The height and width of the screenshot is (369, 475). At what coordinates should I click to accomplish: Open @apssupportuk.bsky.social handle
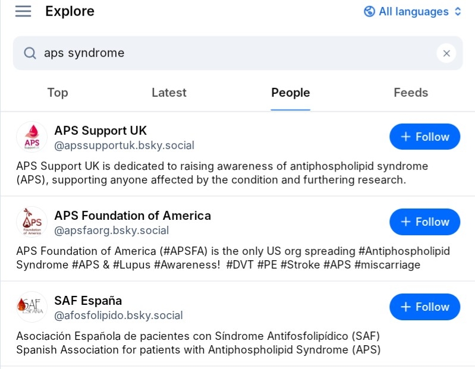(124, 146)
